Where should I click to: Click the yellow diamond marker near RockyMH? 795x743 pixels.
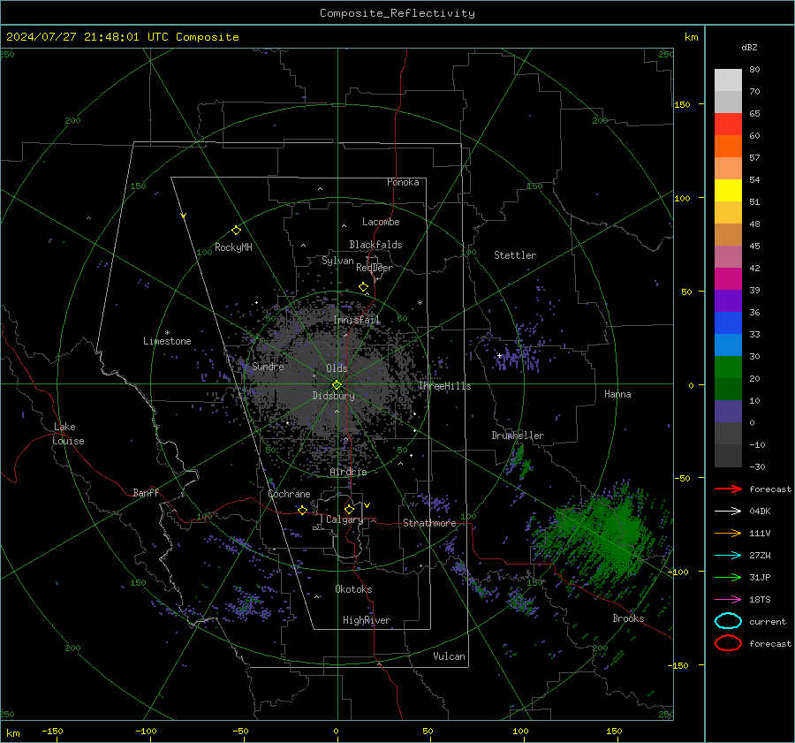[236, 231]
